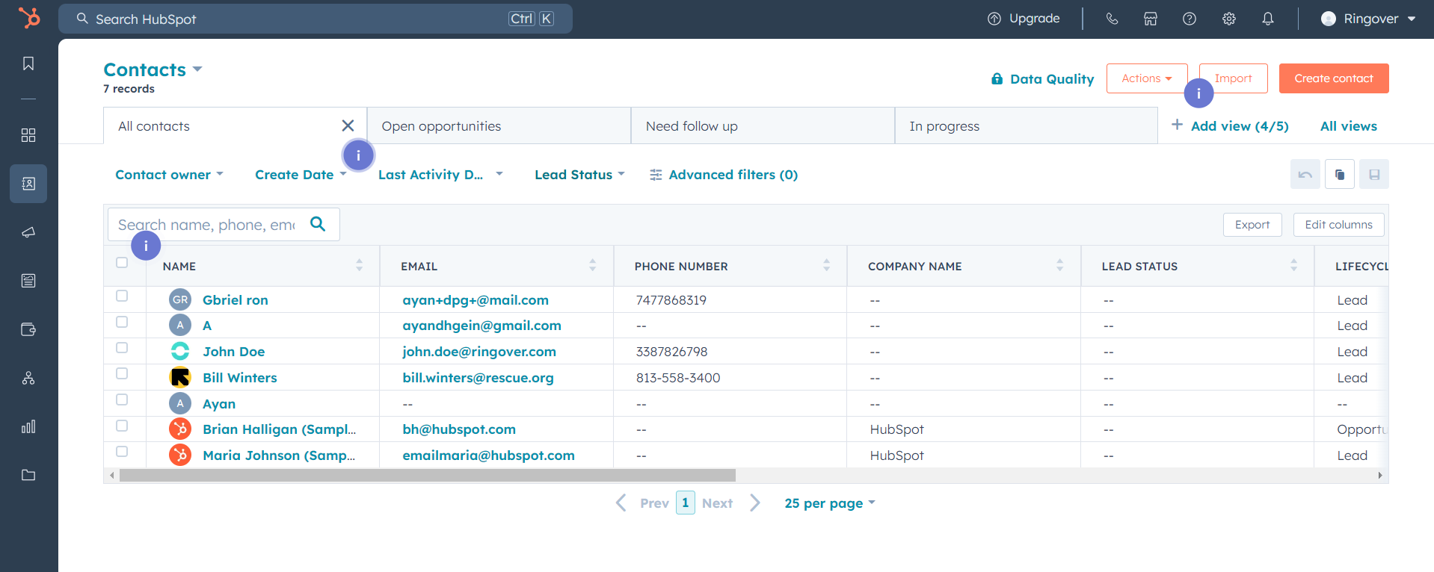The image size is (1434, 572).
Task: Select the checkbox for contact A
Action: (x=122, y=322)
